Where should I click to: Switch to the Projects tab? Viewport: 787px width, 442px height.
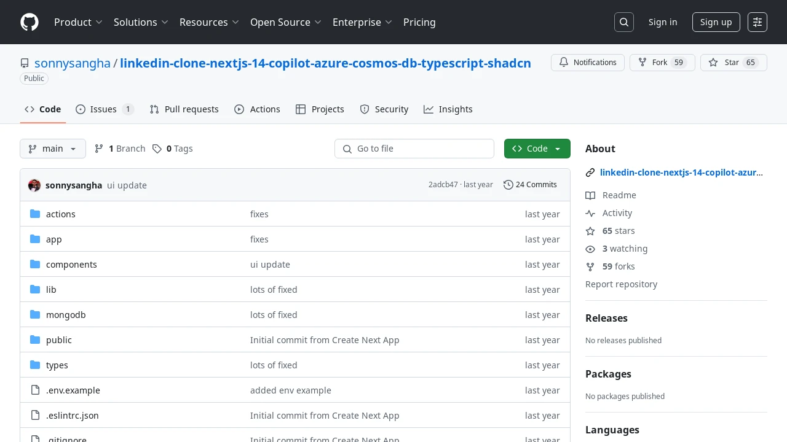[320, 109]
